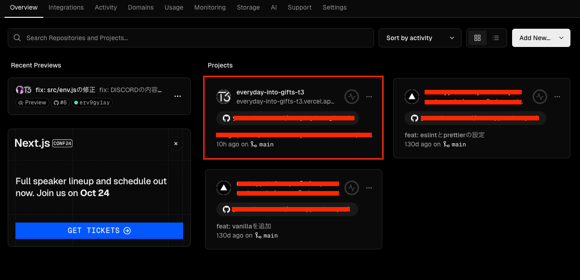Open everyday-into-gifts-t3.vercel.app domain link

click(286, 101)
